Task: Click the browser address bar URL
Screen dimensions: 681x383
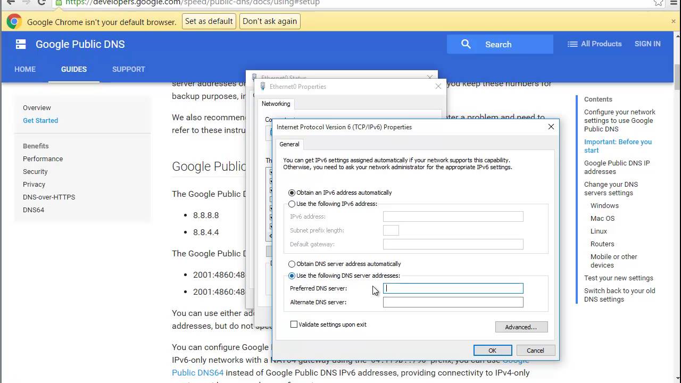Action: [193, 3]
